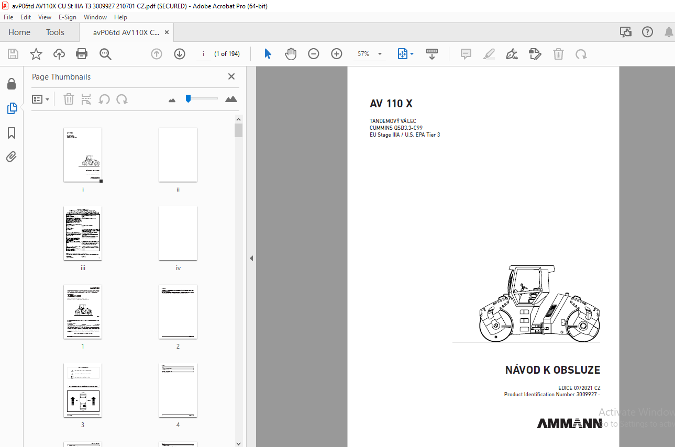Toggle the Page Thumbnails sidebar icon
675x447 pixels.
click(x=12, y=108)
